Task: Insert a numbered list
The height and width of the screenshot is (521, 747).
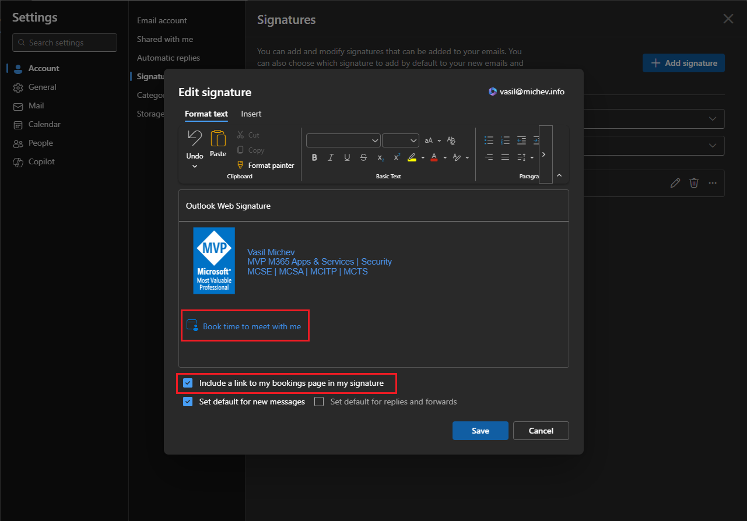Action: click(506, 140)
